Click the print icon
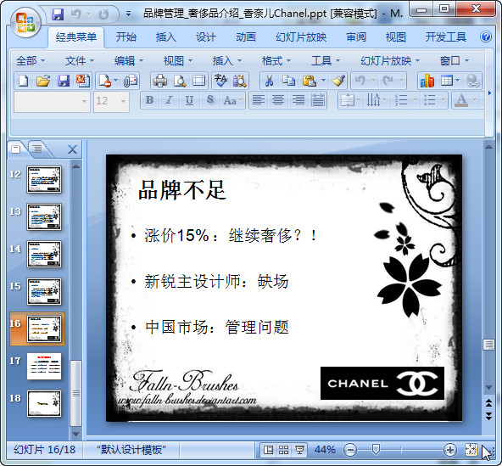The image size is (502, 466). tap(159, 81)
